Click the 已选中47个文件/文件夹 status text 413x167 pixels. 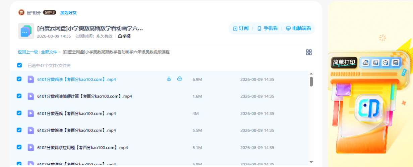point(49,65)
